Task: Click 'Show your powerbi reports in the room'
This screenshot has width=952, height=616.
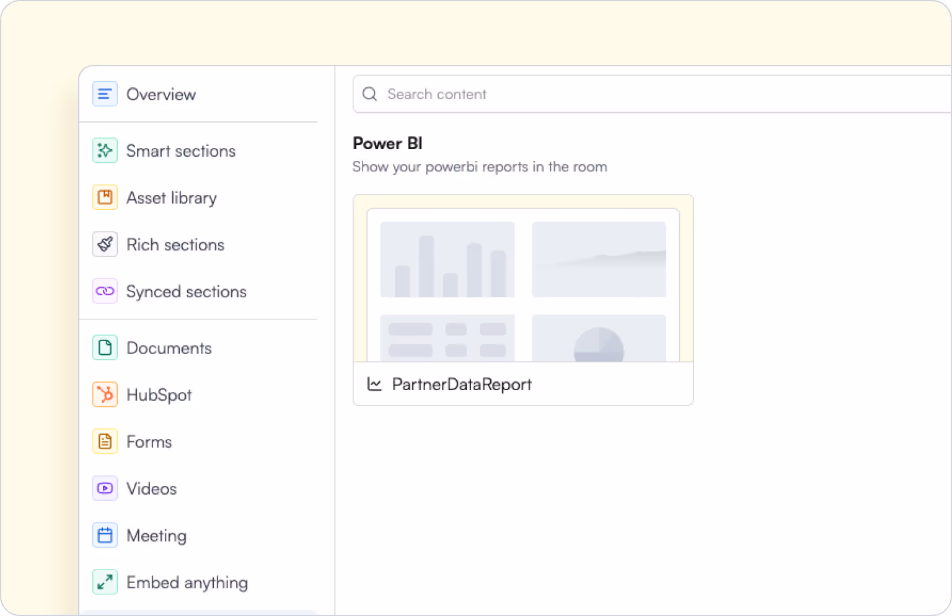Action: click(x=480, y=167)
